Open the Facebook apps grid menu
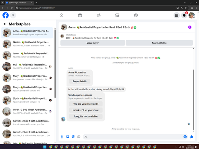The height and width of the screenshot is (149, 199). point(177,15)
